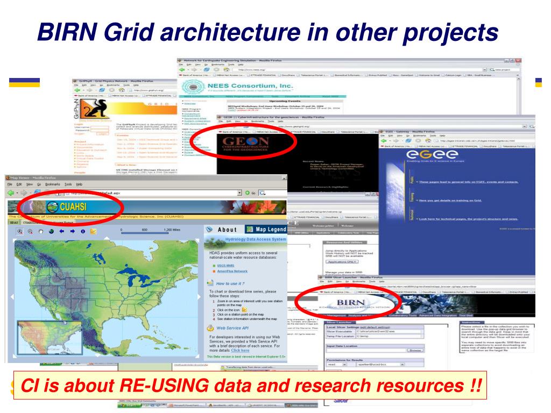Open Help menu in Map Viewer window
This screenshot has height=413, width=551.
click(80, 184)
